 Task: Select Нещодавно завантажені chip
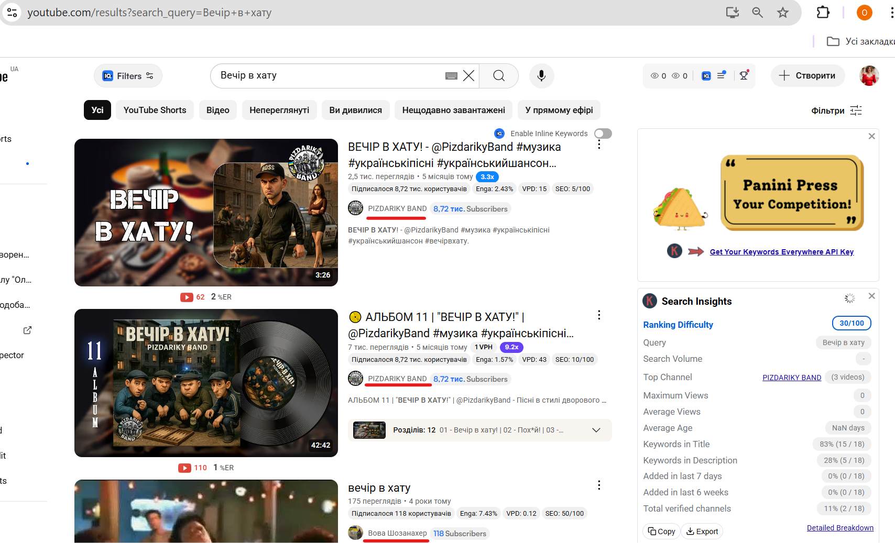click(454, 110)
